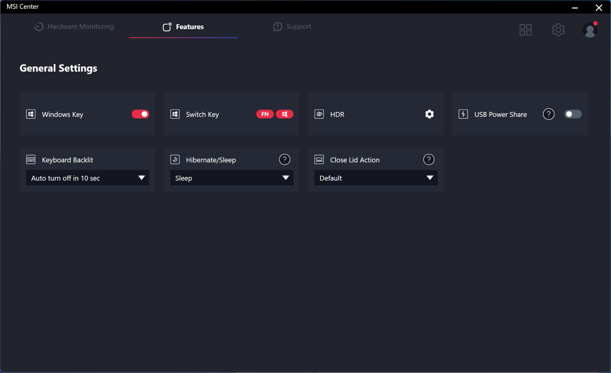Open the user profile avatar
The height and width of the screenshot is (373, 611).
click(590, 30)
